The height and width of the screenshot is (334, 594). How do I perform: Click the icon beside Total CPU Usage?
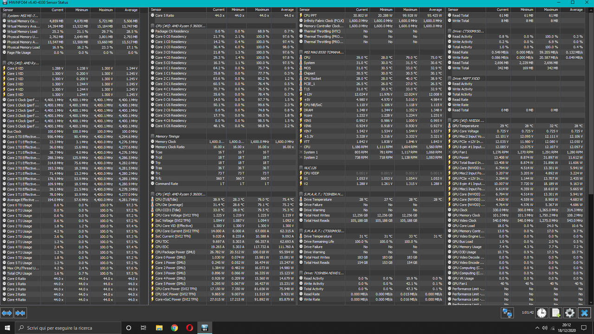point(4,273)
